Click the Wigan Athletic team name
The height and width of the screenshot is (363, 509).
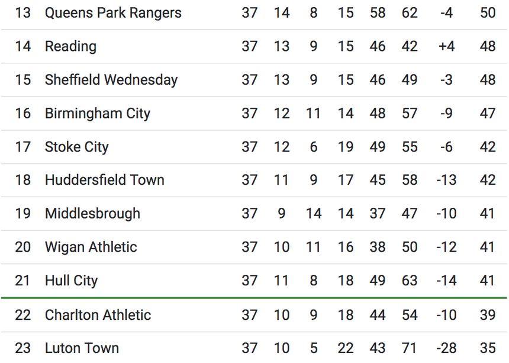pos(91,247)
